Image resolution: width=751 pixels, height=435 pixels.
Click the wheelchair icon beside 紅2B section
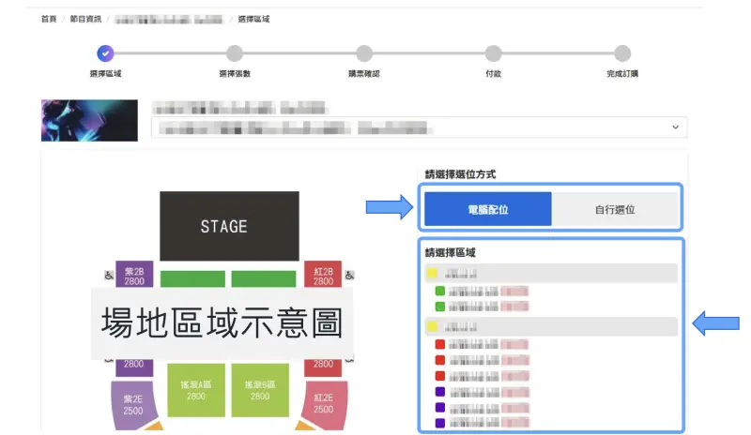[x=349, y=276]
